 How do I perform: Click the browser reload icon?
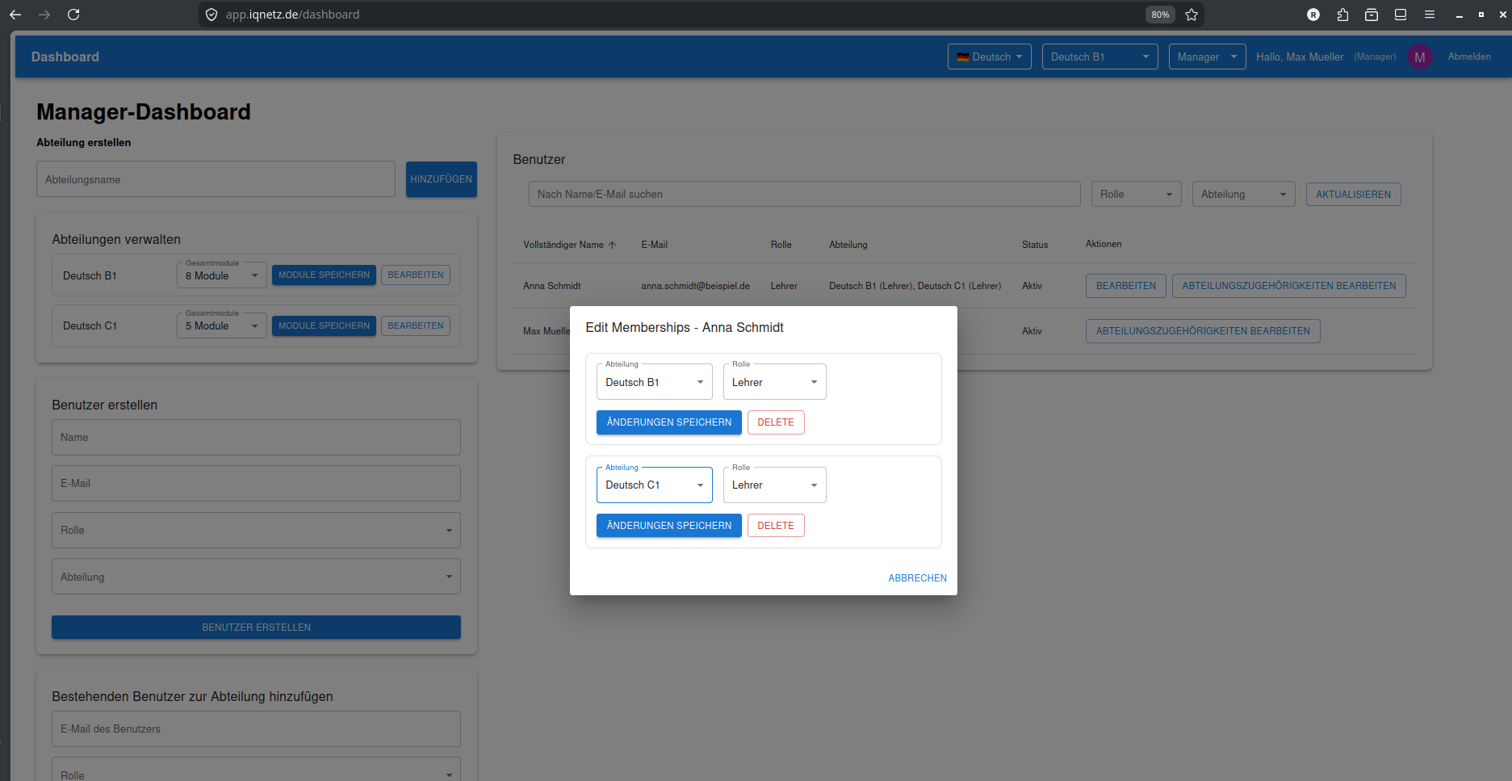point(73,15)
